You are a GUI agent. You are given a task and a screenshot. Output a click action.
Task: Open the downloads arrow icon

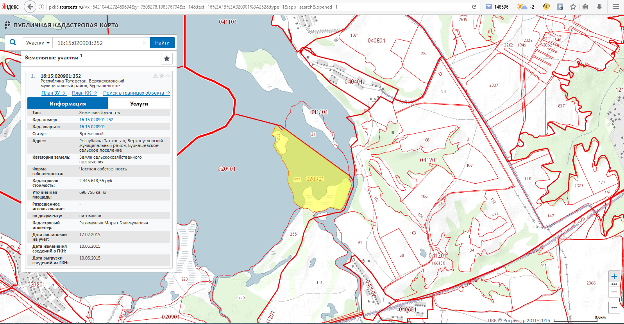point(599,7)
